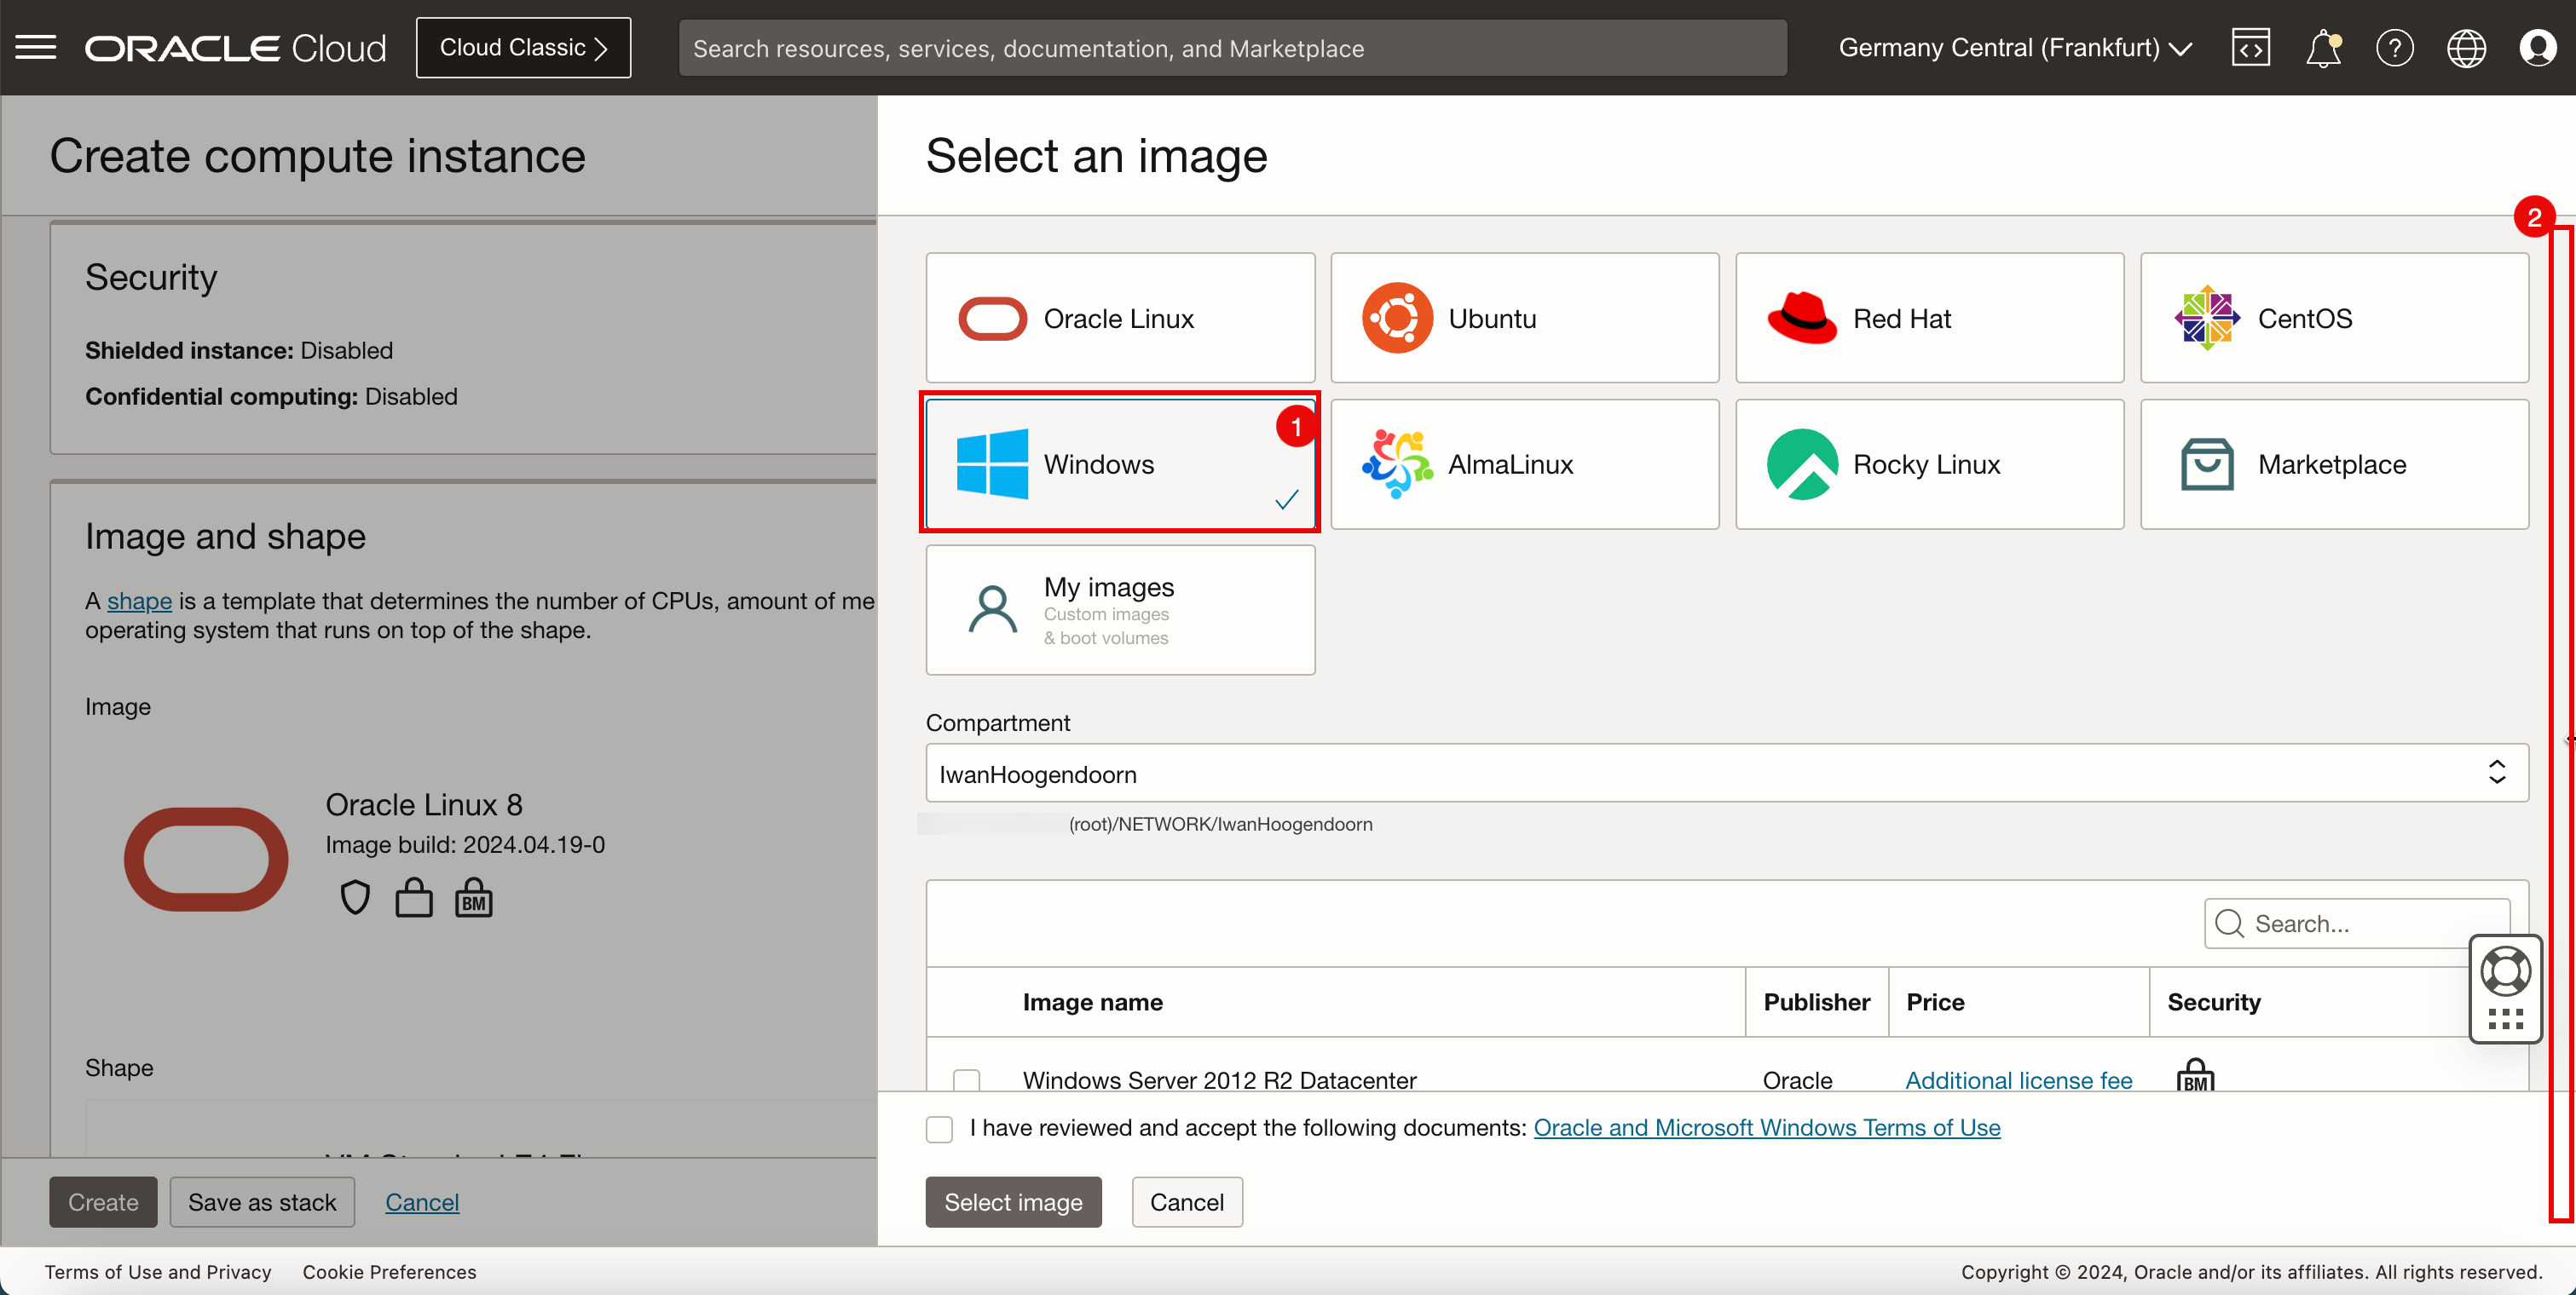Click Oracle and Microsoft Windows Terms of Use link

click(x=1766, y=1126)
